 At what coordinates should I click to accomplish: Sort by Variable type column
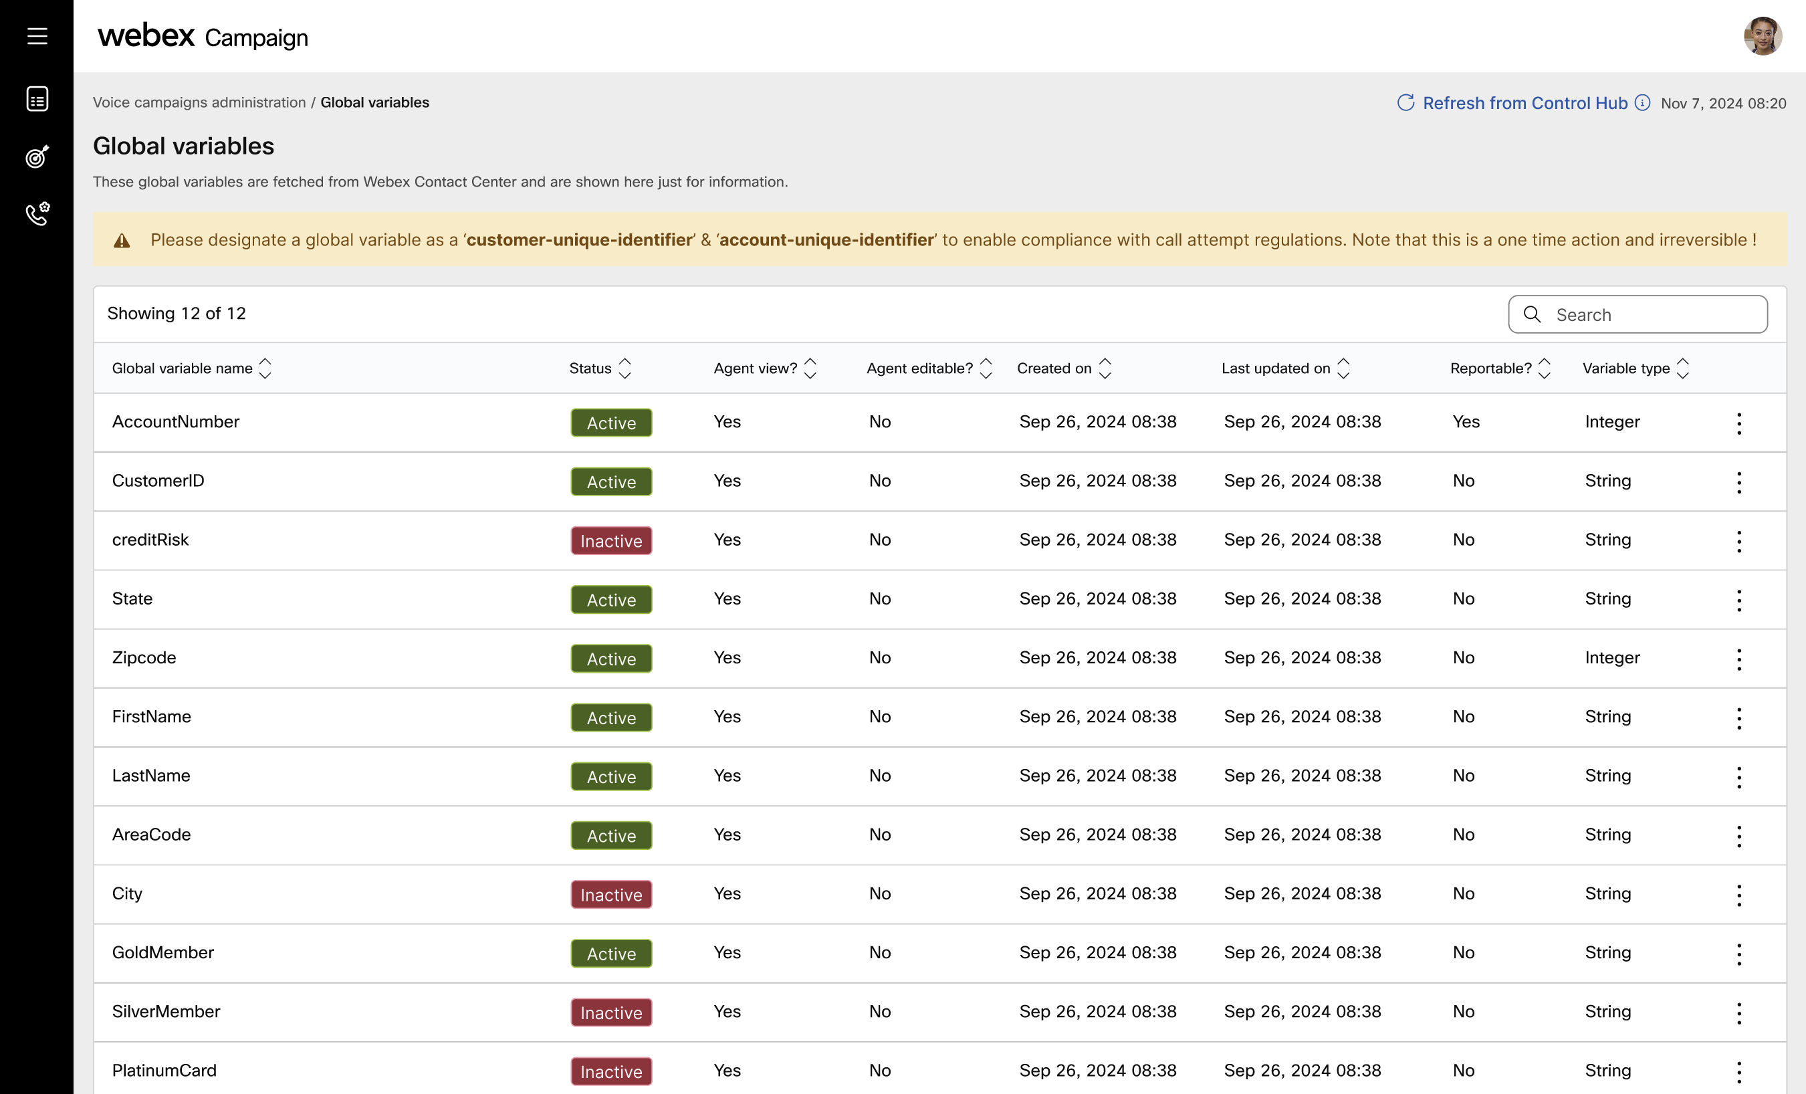pos(1683,368)
